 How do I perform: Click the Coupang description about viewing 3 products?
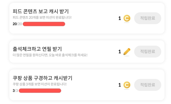pyautogui.click(x=40, y=84)
